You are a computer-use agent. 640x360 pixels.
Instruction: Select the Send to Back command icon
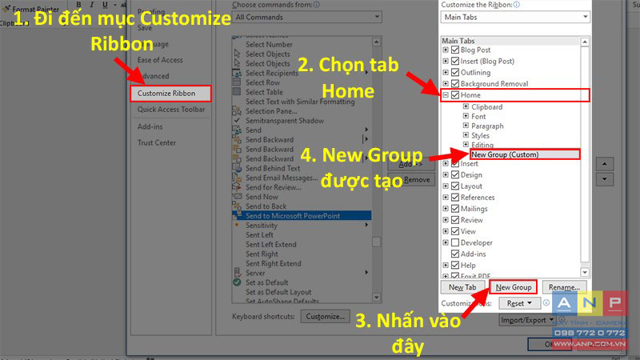tap(237, 206)
